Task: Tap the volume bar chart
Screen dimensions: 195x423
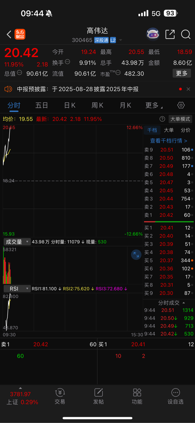Action: 73,265
